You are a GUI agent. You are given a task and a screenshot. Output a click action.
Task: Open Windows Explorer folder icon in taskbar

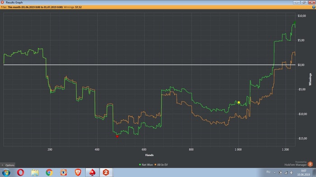pyautogui.click(x=35, y=173)
